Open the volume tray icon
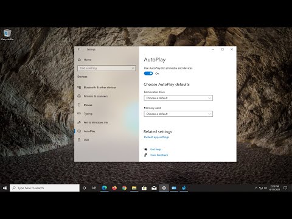The image size is (292, 219). tap(266, 188)
